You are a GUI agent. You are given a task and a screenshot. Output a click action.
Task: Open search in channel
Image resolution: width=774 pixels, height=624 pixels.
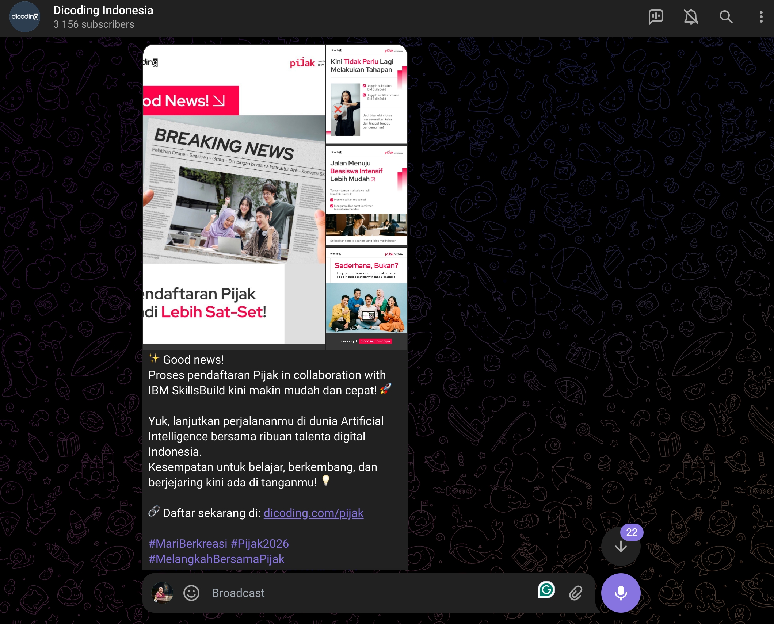pyautogui.click(x=725, y=17)
